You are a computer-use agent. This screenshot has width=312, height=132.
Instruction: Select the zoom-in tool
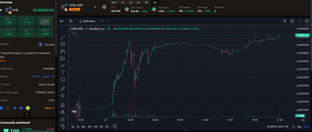click(63, 96)
